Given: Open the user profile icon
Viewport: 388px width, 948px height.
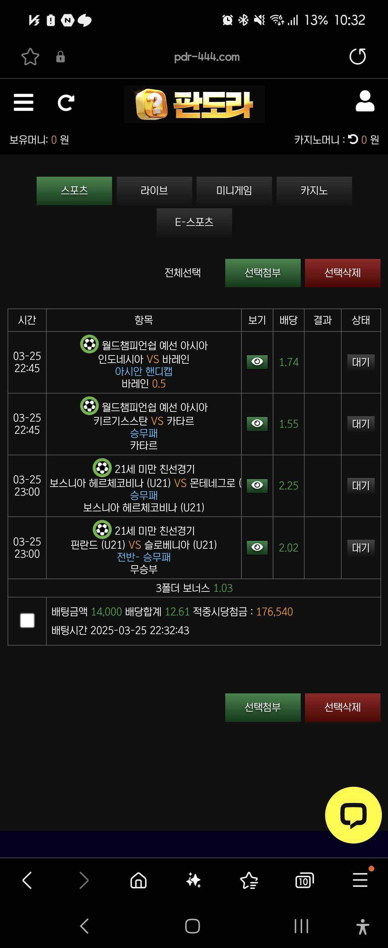Looking at the screenshot, I should click(364, 101).
